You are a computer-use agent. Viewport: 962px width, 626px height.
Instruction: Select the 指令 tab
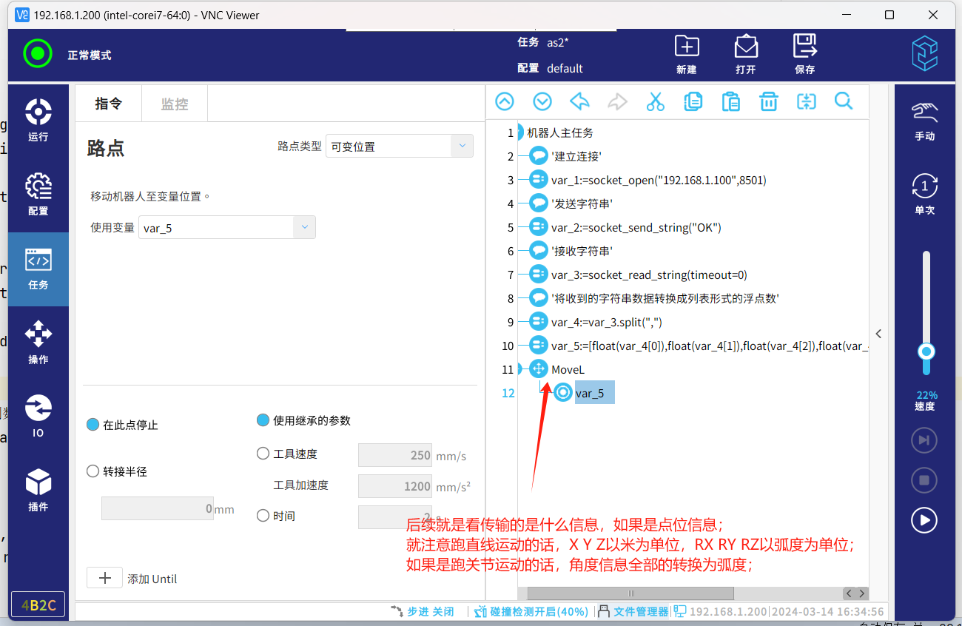pos(108,104)
